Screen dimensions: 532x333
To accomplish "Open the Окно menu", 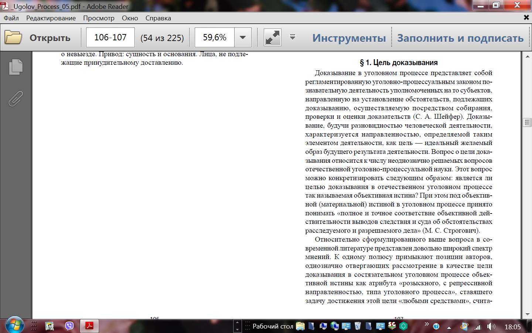I will coord(130,18).
